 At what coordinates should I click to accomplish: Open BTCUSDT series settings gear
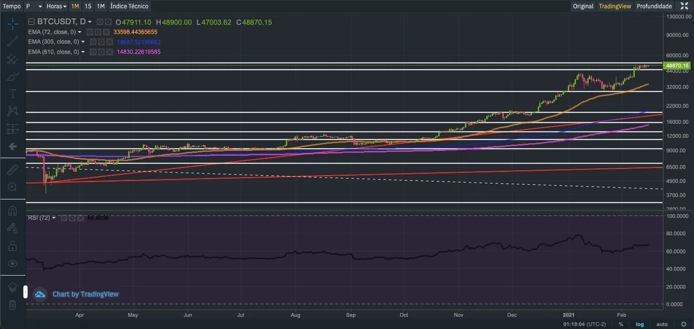point(108,22)
